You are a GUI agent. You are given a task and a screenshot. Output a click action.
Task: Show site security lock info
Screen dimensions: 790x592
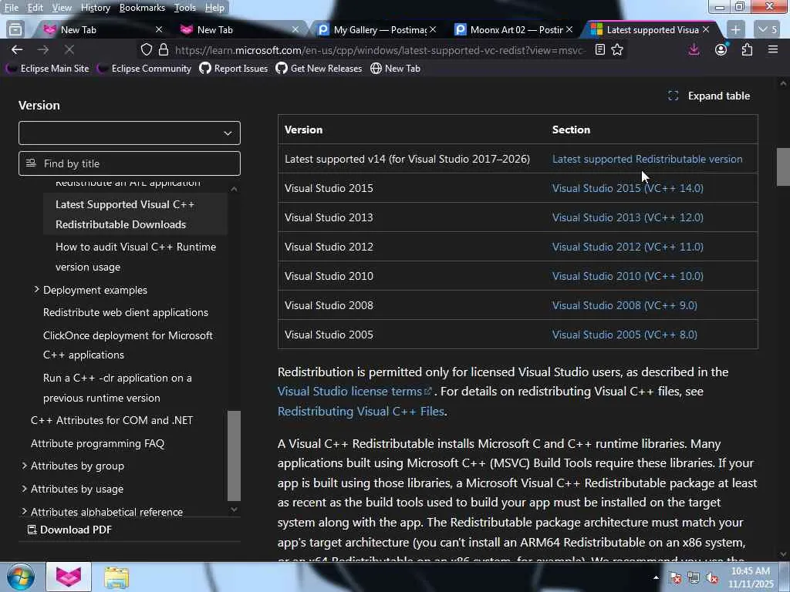pyautogui.click(x=164, y=50)
